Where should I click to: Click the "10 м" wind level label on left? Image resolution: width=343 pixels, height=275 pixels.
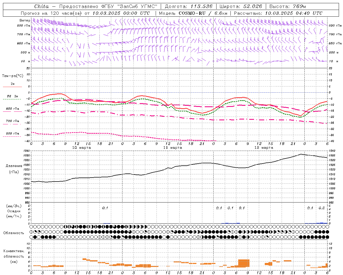(25, 61)
